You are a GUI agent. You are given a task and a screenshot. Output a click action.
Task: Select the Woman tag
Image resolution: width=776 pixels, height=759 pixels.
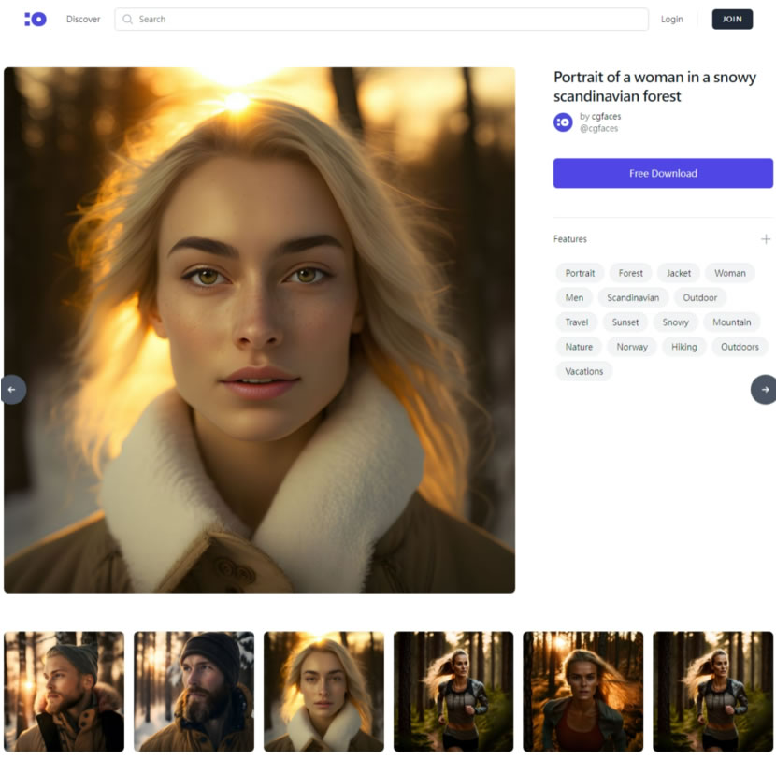coord(729,273)
